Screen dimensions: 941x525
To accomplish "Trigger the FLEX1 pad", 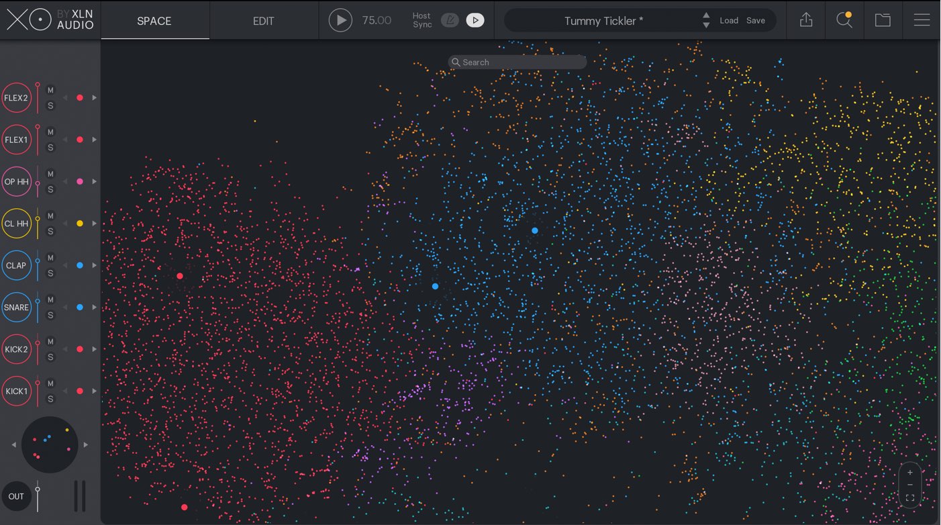I will [16, 140].
